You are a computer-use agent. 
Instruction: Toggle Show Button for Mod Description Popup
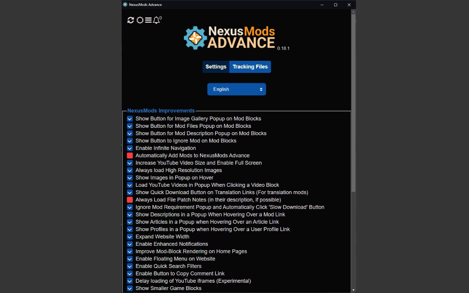(130, 133)
